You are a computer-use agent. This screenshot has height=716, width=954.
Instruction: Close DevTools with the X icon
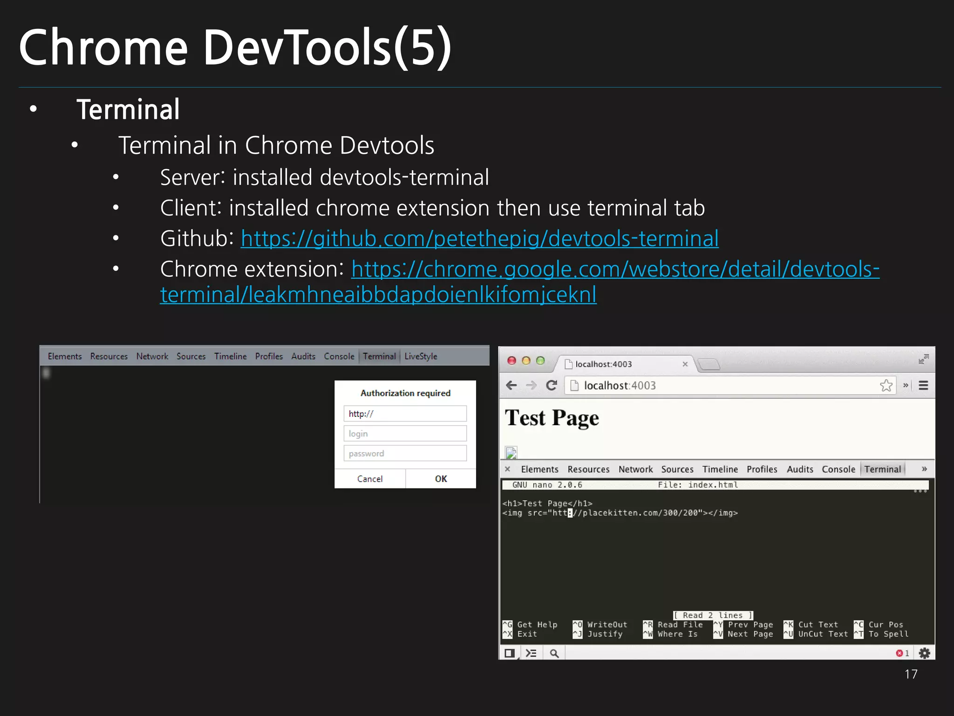508,469
